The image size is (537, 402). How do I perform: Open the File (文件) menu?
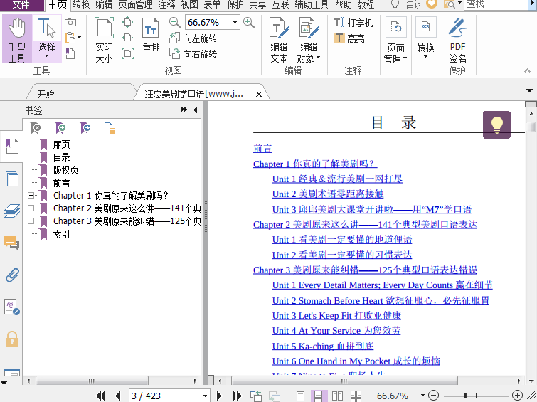click(21, 5)
